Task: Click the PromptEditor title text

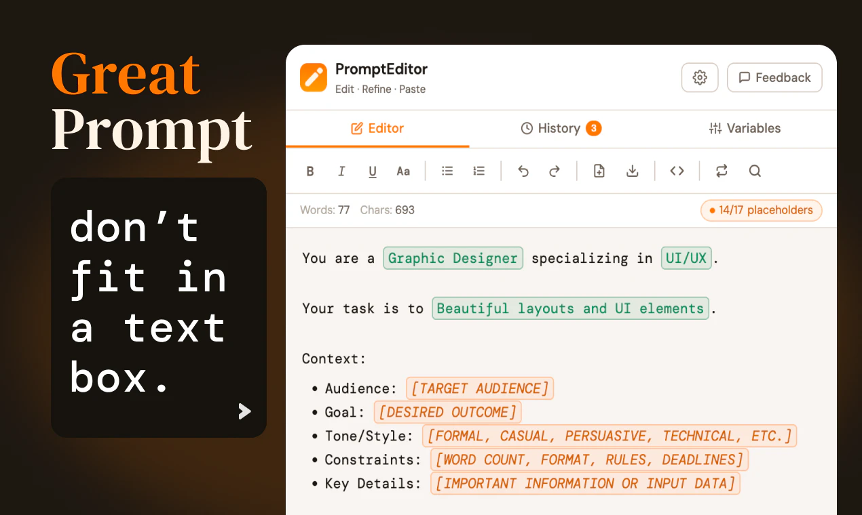Action: [381, 69]
